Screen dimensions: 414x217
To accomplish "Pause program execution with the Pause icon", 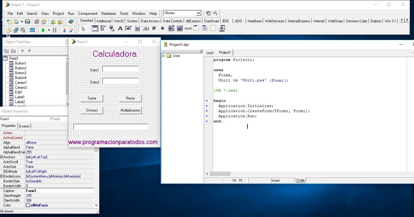I will click(x=54, y=30).
